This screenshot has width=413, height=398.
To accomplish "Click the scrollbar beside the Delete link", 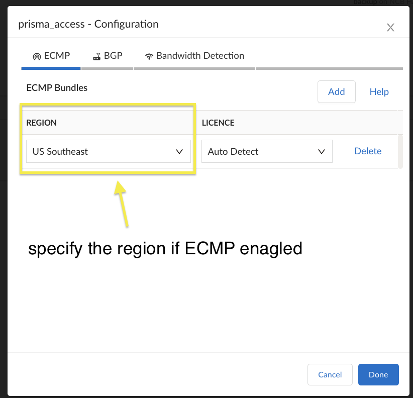I will [x=400, y=151].
